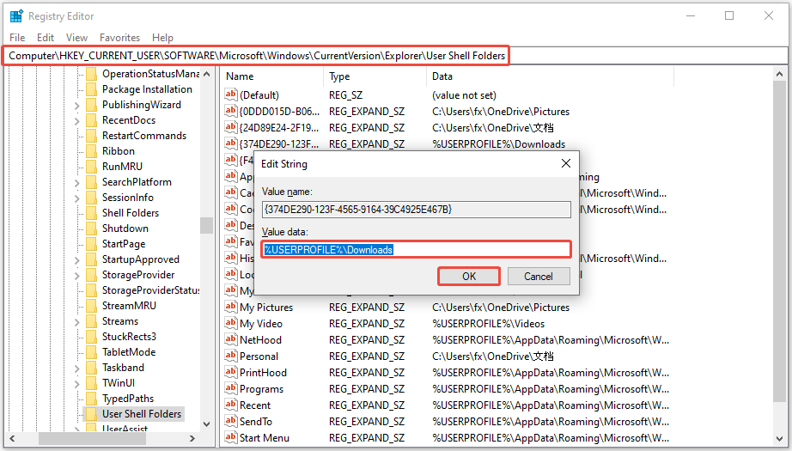Select the Package Installation folder icon

[x=91, y=89]
